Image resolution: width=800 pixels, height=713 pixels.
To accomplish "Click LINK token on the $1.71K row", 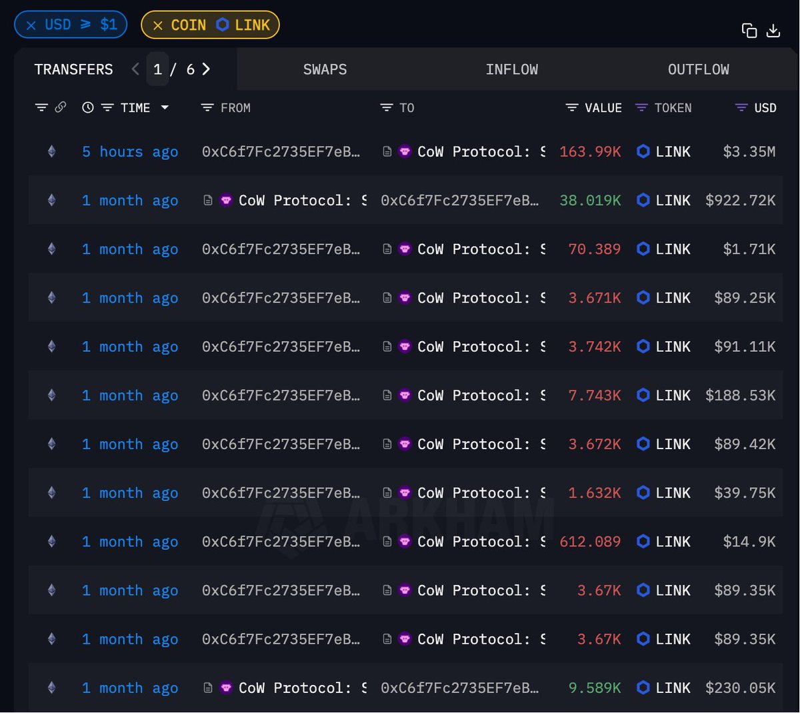I will pos(663,249).
